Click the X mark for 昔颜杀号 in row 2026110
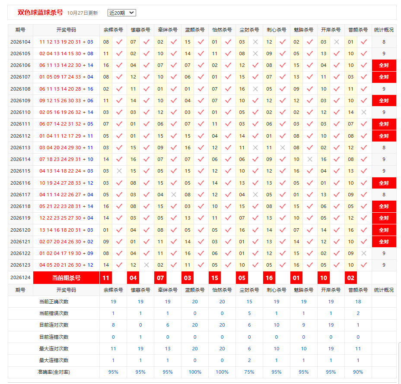This screenshot has width=401, height=384. click(x=364, y=112)
